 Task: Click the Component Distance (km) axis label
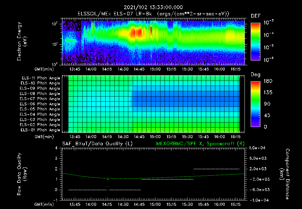[285, 174]
